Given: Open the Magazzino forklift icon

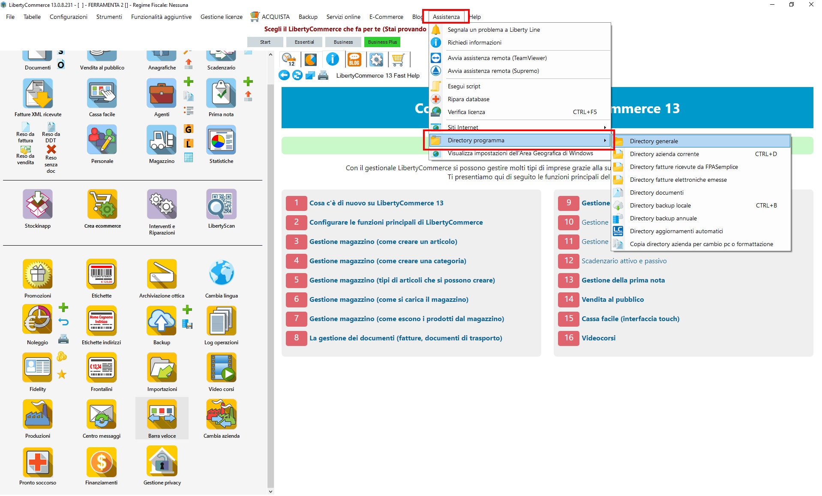Looking at the screenshot, I should click(162, 140).
